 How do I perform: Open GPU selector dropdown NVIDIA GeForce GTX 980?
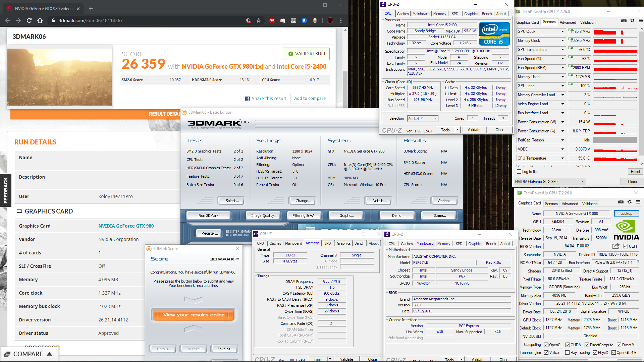[x=550, y=182]
